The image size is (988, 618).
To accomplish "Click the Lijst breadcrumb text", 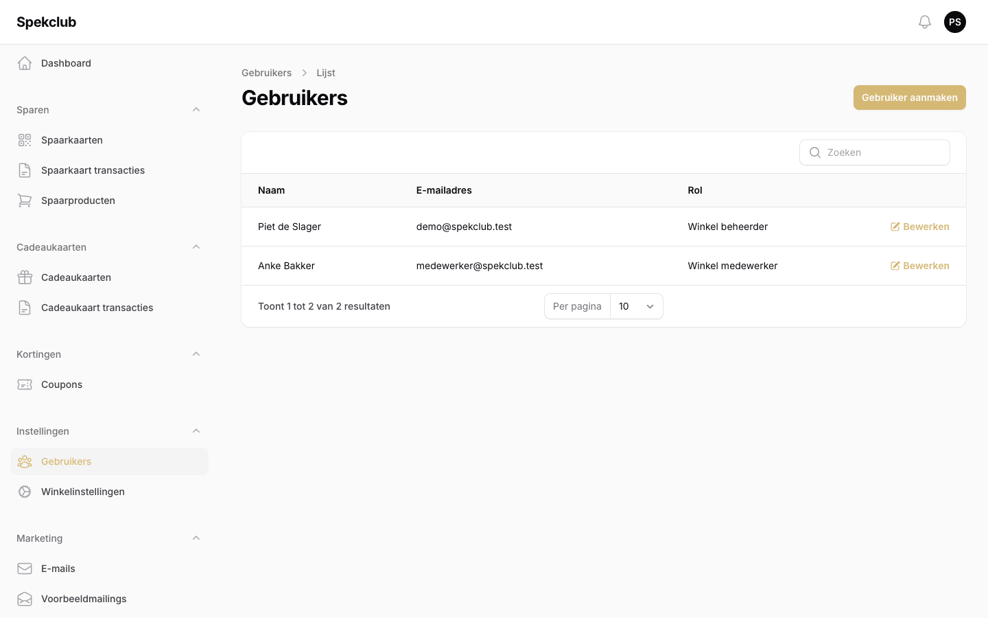I will click(x=326, y=73).
